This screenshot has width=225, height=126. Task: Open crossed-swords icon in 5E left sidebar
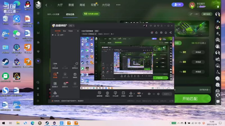38,33
